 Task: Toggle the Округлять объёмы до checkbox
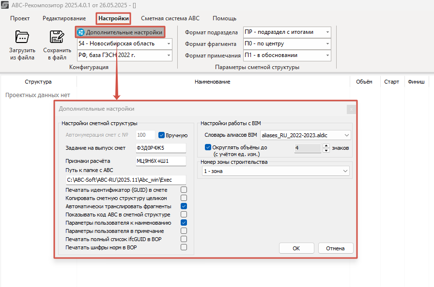(208, 147)
